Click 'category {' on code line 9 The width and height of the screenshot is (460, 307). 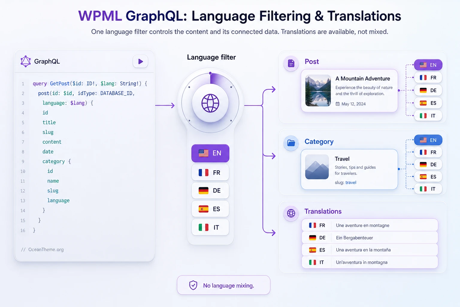(57, 161)
